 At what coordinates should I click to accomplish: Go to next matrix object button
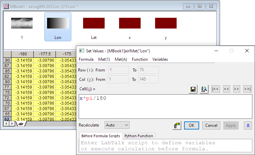tap(237, 89)
